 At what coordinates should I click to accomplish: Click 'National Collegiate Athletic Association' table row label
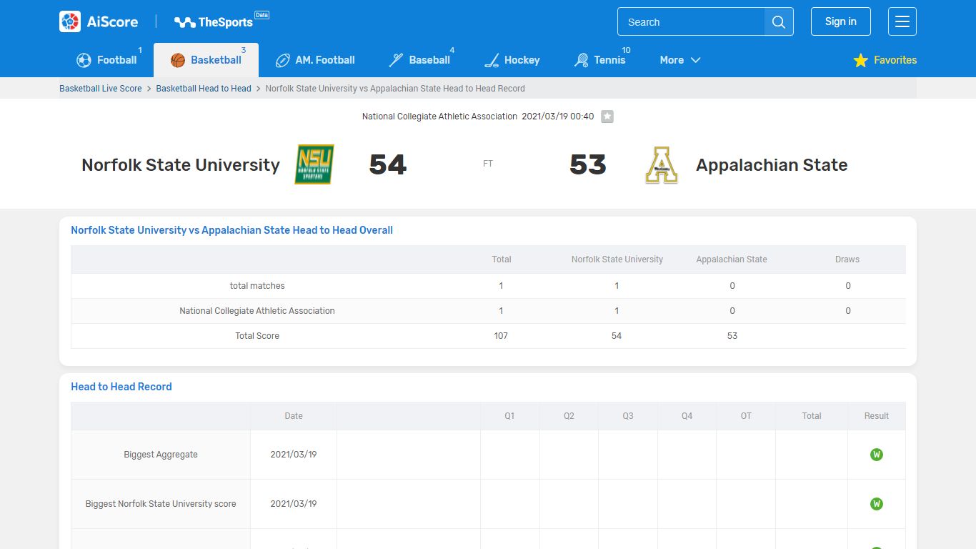pyautogui.click(x=257, y=311)
